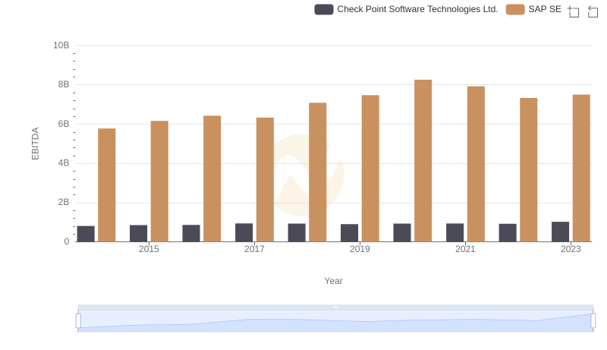Select the Check Point bar for 2017
This screenshot has height=350, width=607.
coord(244,232)
